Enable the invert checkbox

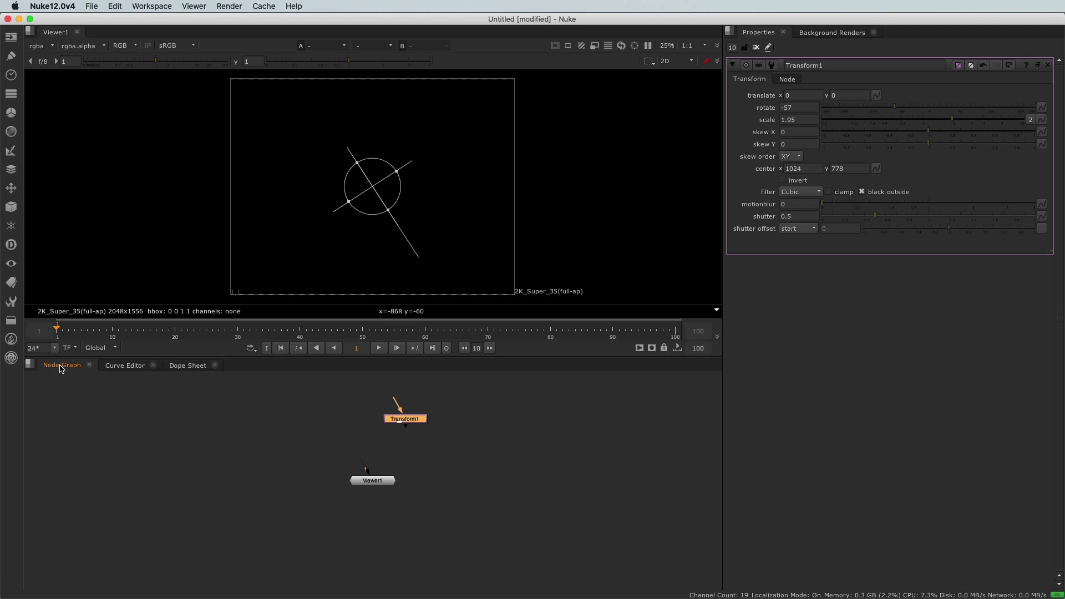[783, 180]
